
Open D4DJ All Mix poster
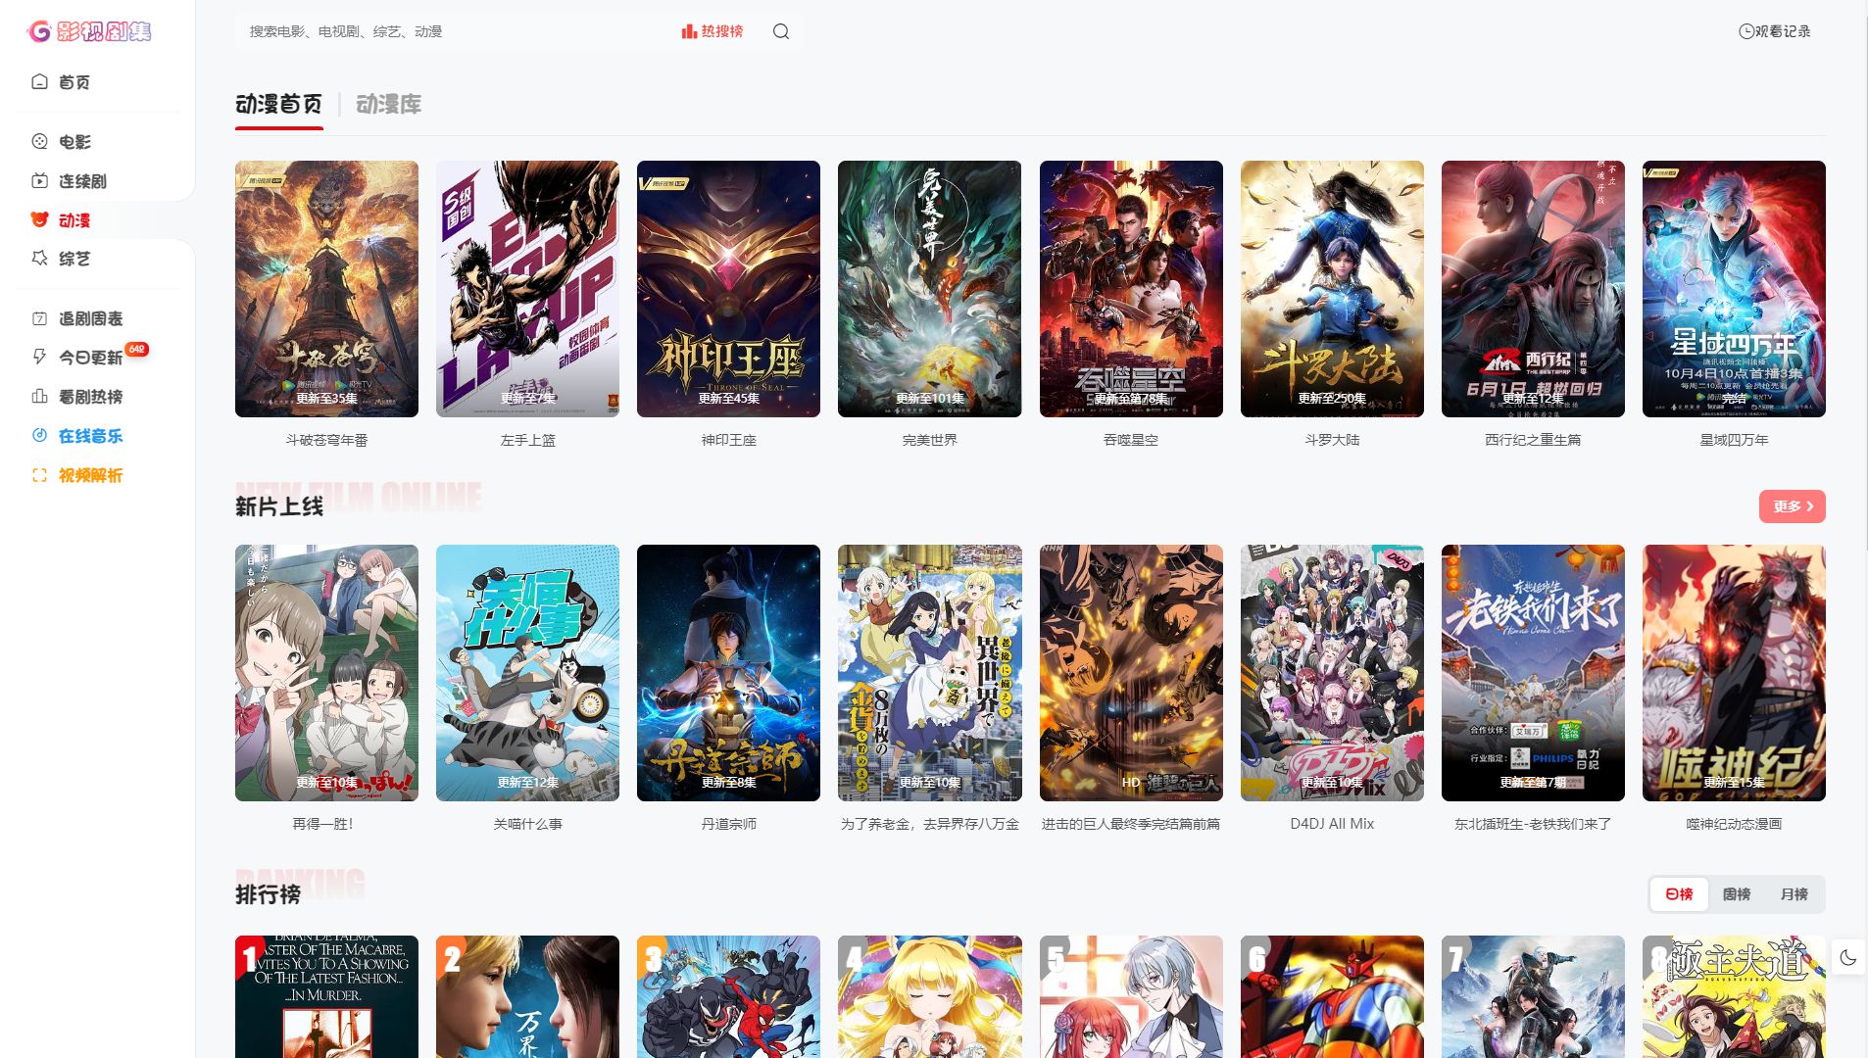[x=1332, y=673]
